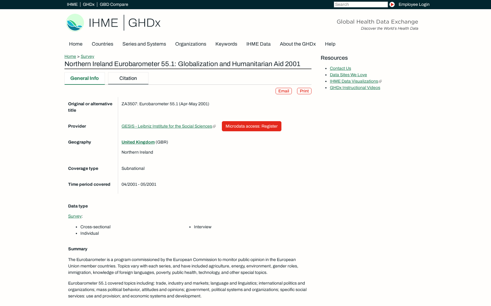Click the text ZA3507: Eurobarometer 55.1
The width and height of the screenshot is (491, 306).
click(165, 104)
